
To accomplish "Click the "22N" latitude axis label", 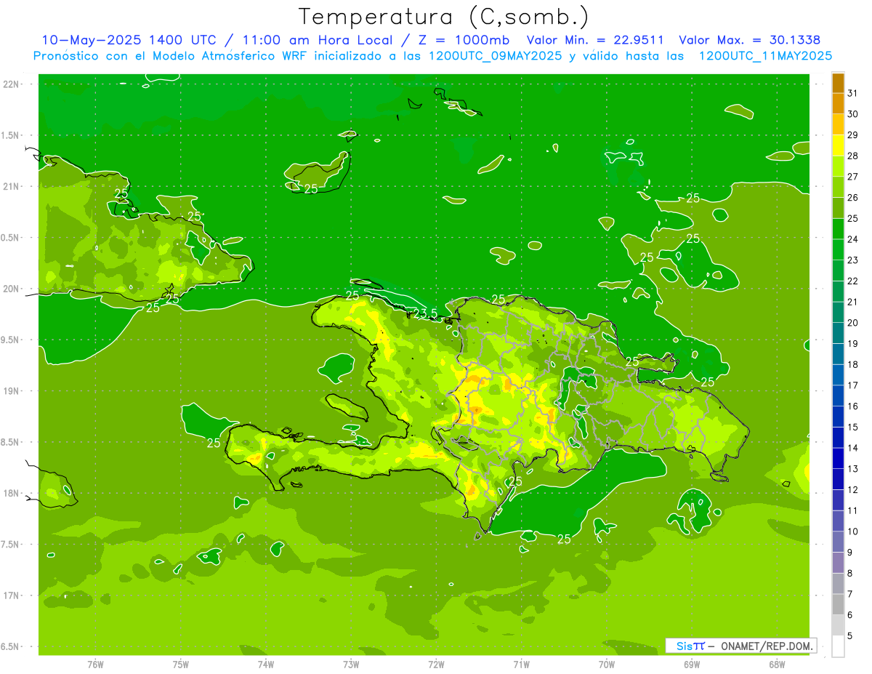I will click(12, 84).
